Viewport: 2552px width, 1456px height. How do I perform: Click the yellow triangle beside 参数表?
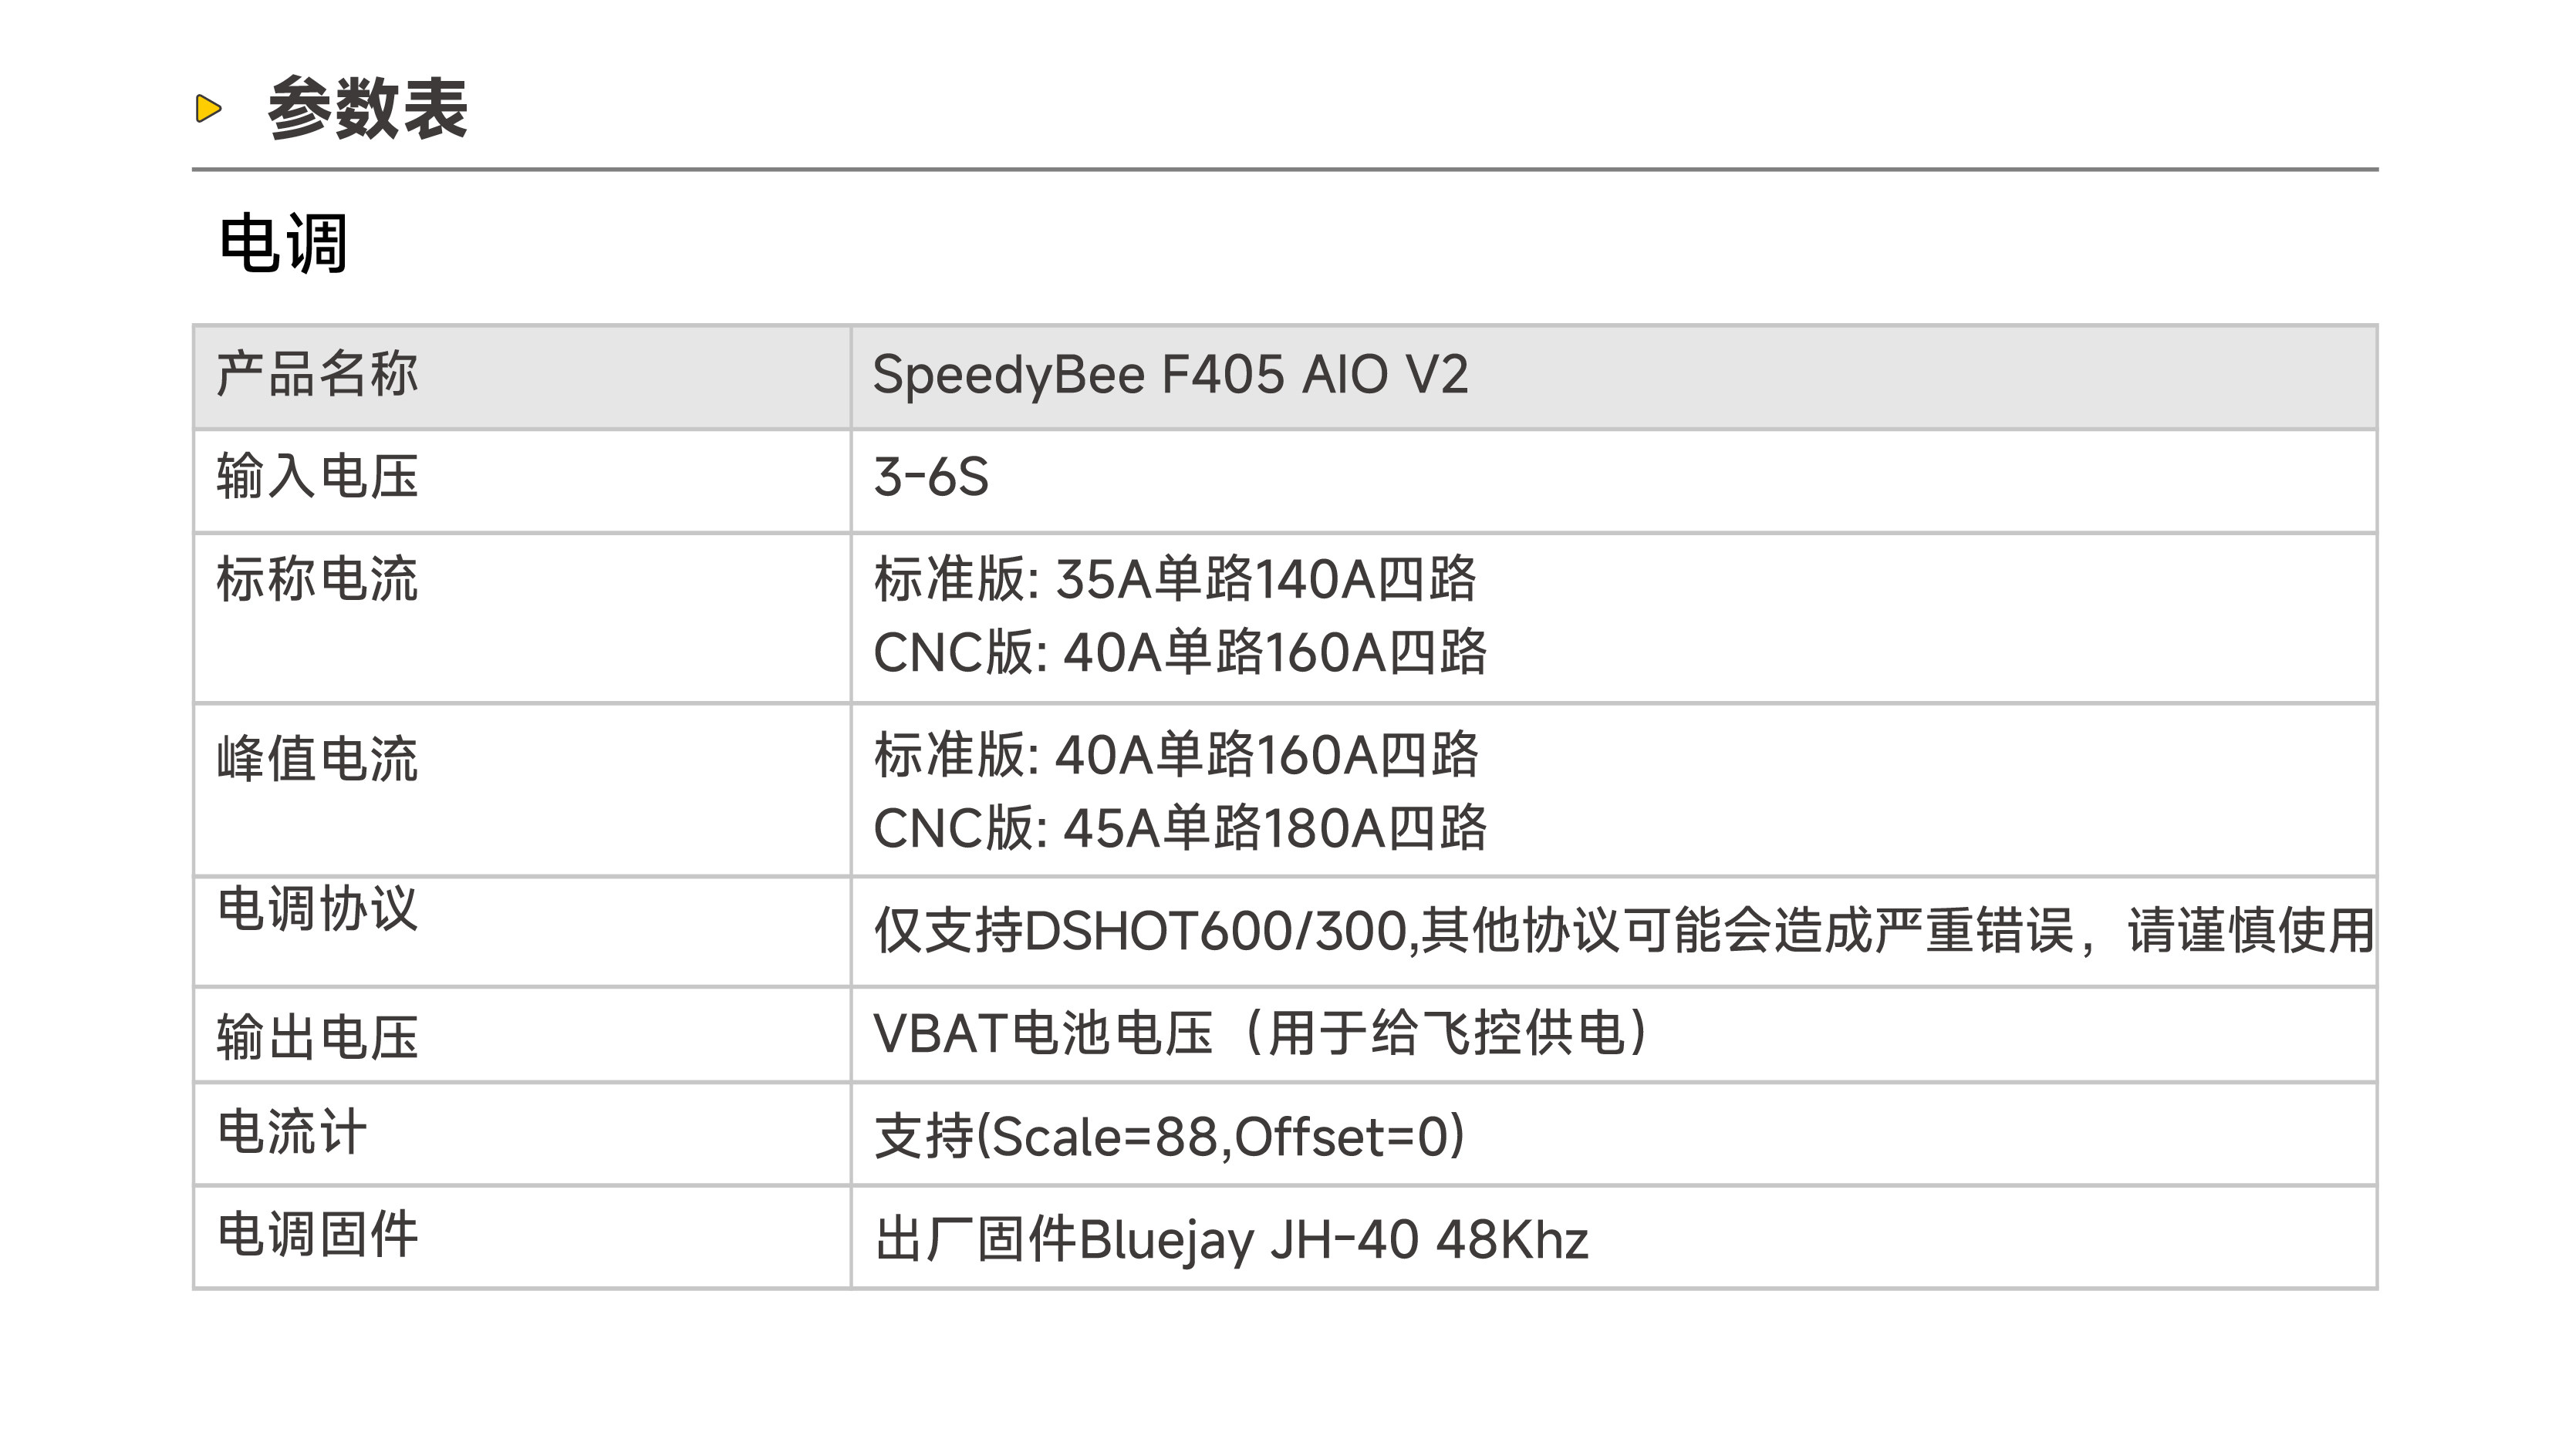[x=208, y=108]
